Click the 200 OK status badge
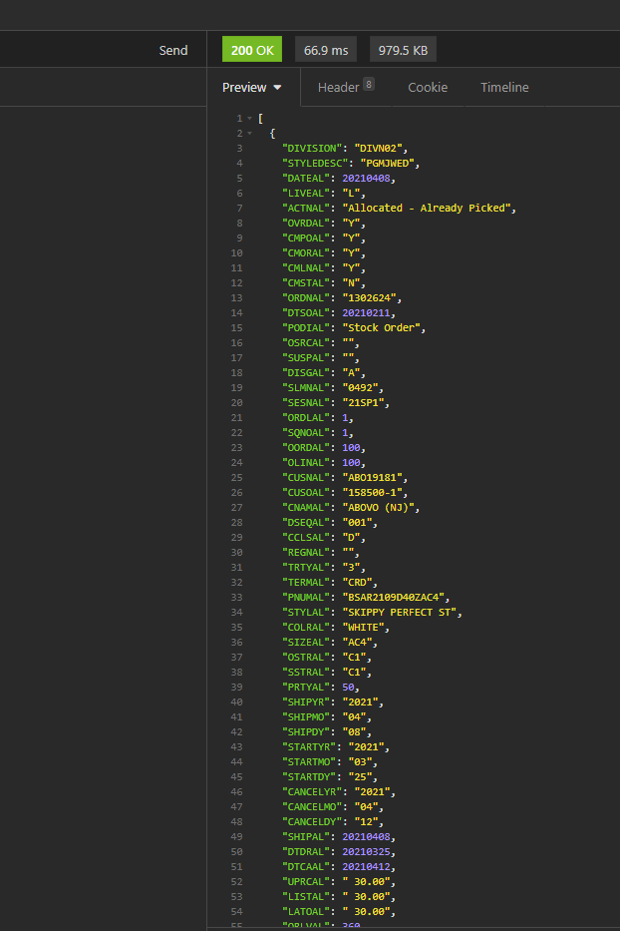 (x=252, y=50)
